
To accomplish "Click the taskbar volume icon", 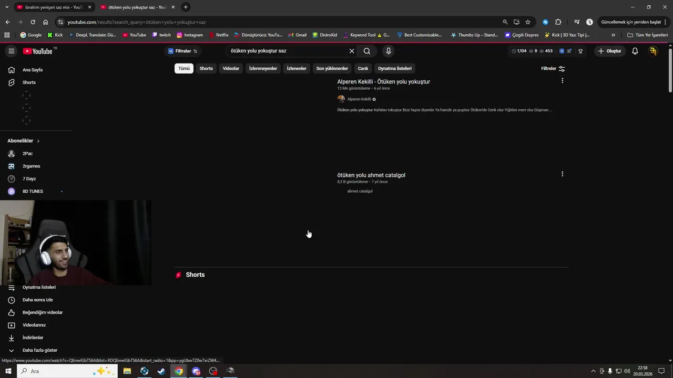I will coord(627,371).
